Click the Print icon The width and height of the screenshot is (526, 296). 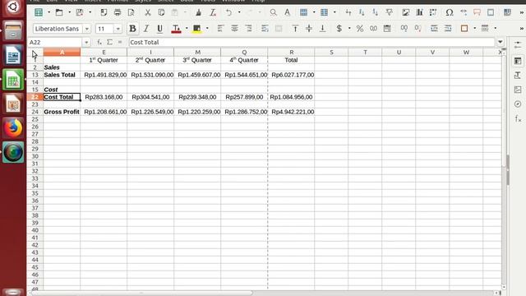point(118,12)
